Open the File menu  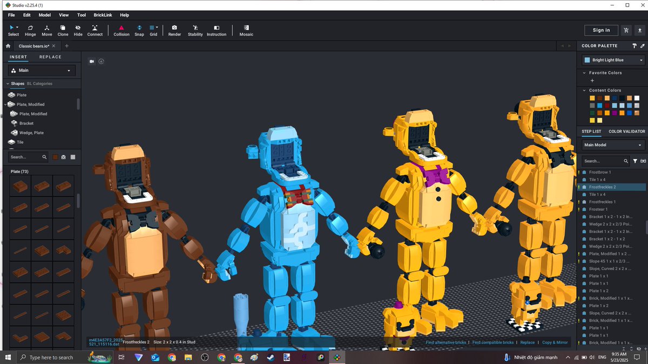[11, 15]
